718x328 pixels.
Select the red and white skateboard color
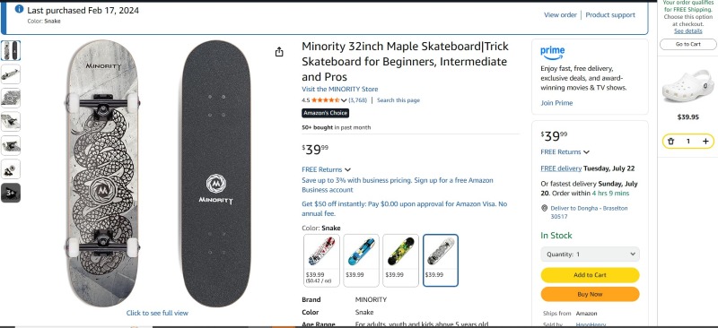321,260
